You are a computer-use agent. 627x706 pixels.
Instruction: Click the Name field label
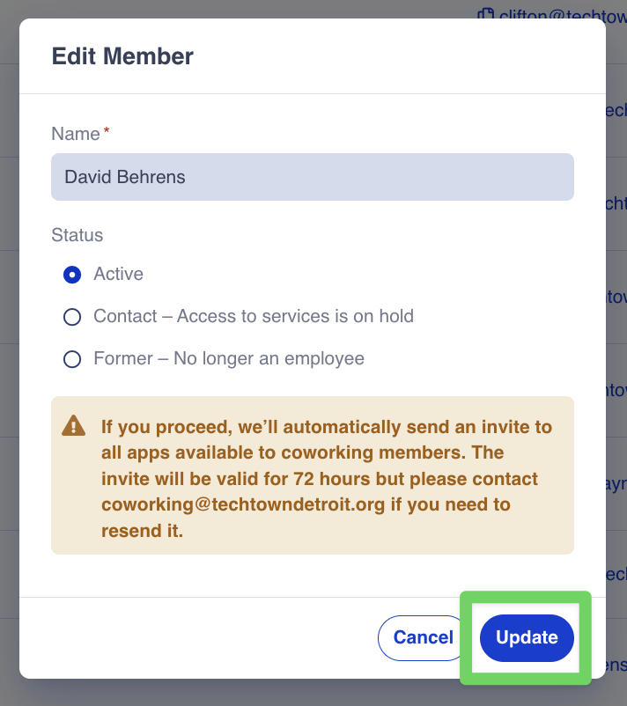coord(76,134)
